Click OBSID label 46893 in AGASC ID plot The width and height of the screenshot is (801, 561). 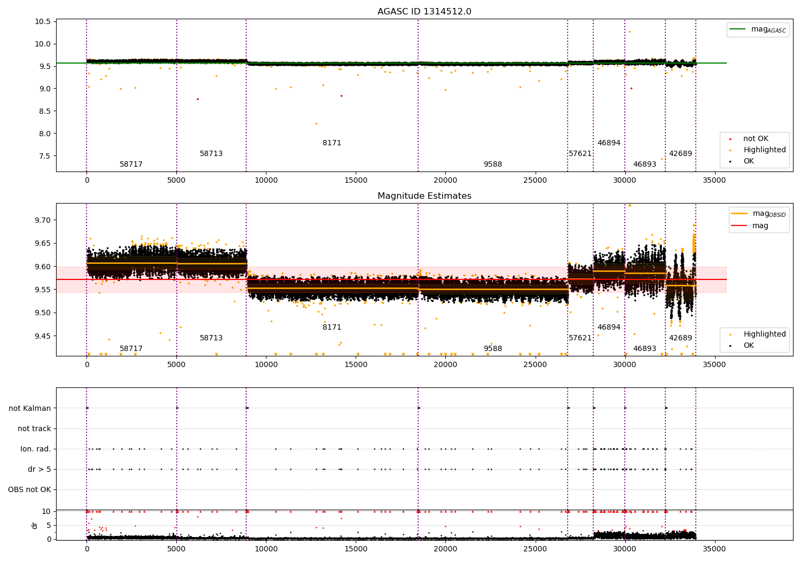pos(645,165)
